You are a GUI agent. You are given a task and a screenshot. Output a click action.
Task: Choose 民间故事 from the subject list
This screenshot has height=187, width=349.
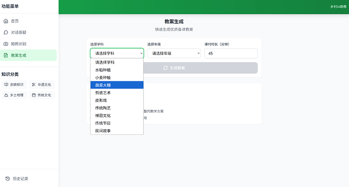(117, 131)
